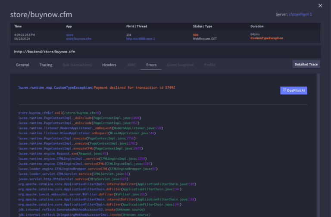Click the stack trace vertical scrollbar

319,145
